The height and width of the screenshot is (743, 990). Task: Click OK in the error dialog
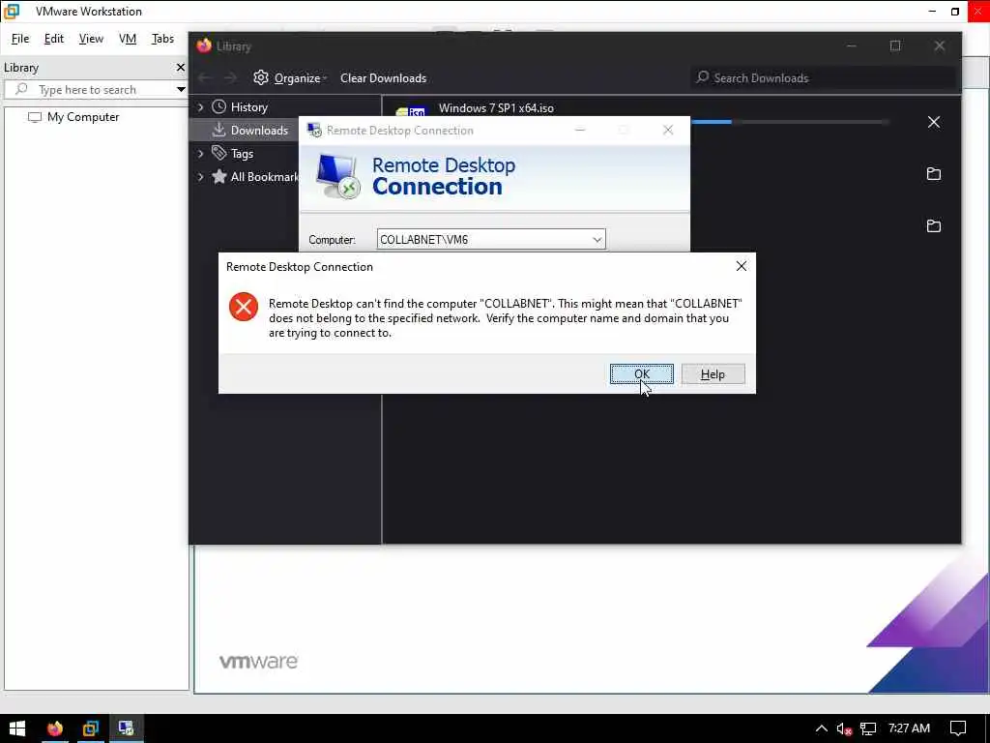tap(642, 374)
